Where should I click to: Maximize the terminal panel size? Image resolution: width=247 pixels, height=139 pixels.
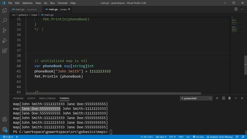[x=236, y=98]
